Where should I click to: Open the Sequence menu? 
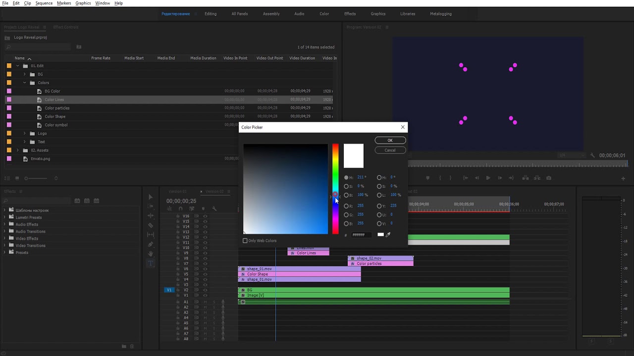point(44,3)
